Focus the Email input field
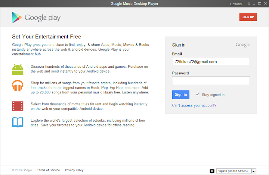Screen dimensions: 269x175 point(211,61)
